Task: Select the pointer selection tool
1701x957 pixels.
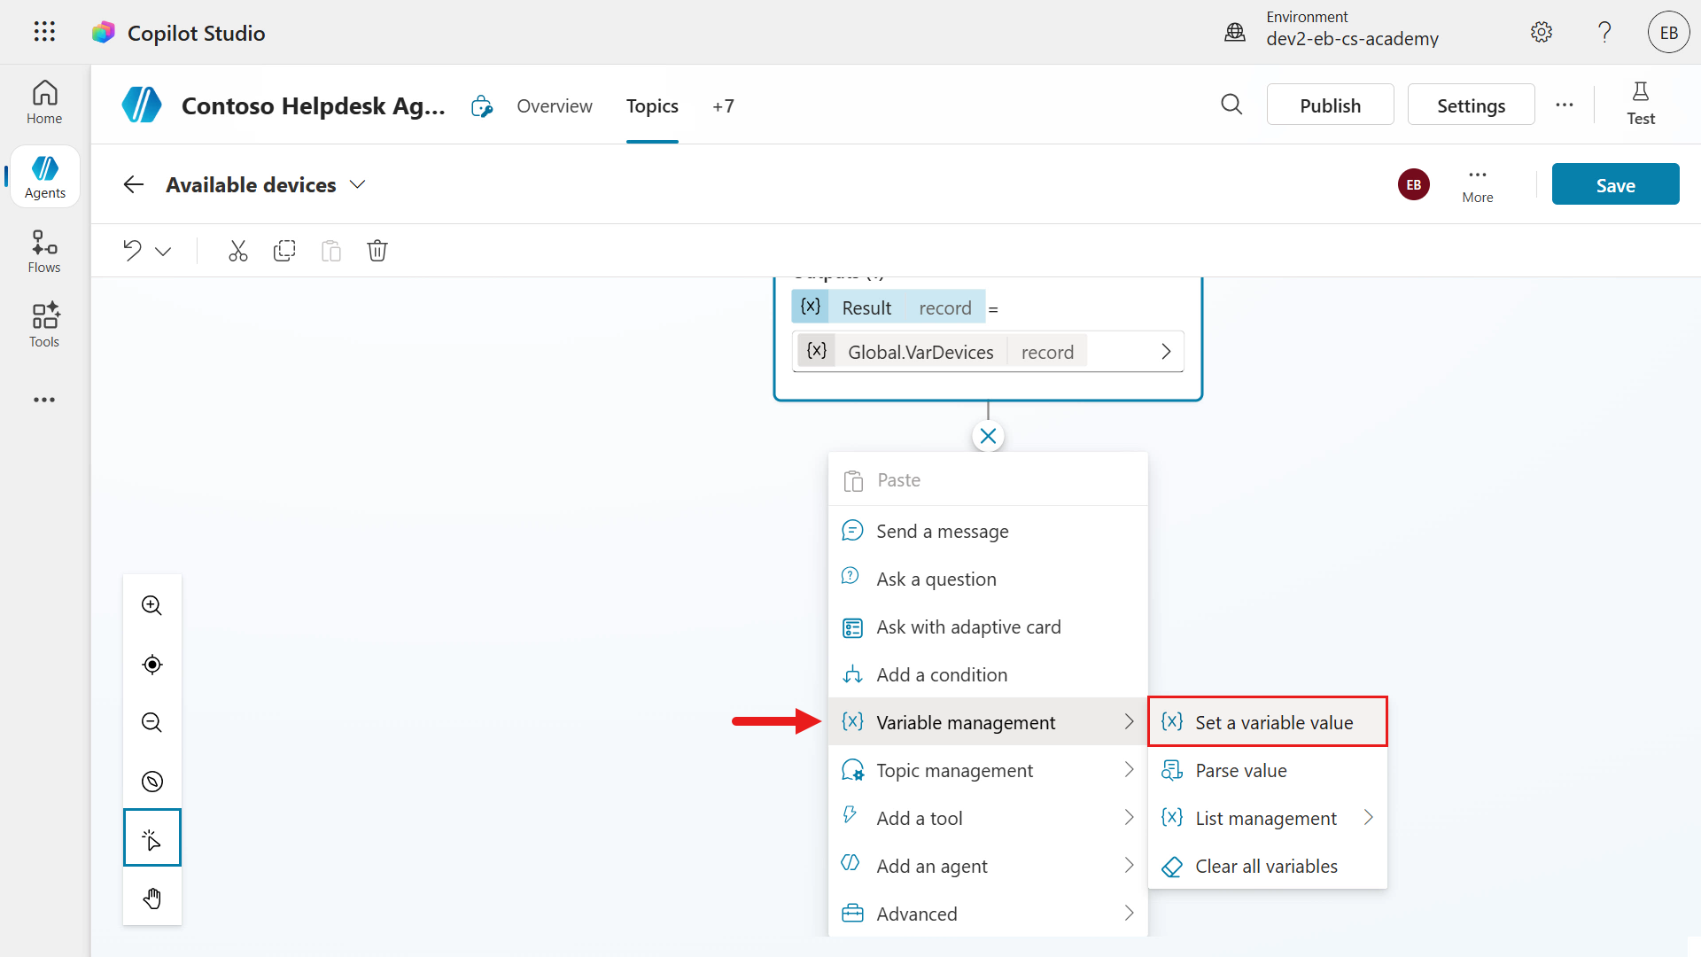Action: pyautogui.click(x=151, y=837)
